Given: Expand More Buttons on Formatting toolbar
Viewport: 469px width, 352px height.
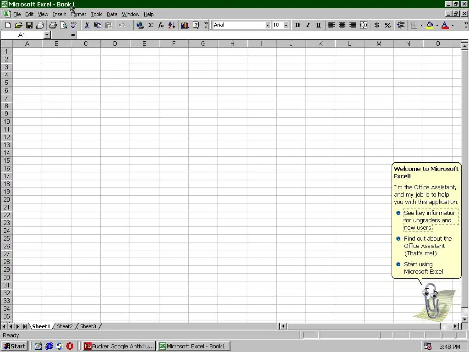Looking at the screenshot, I should point(466,25).
